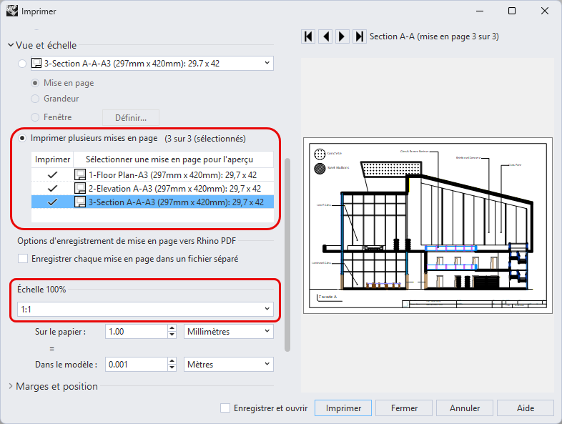Show next layout in preview

[342, 36]
